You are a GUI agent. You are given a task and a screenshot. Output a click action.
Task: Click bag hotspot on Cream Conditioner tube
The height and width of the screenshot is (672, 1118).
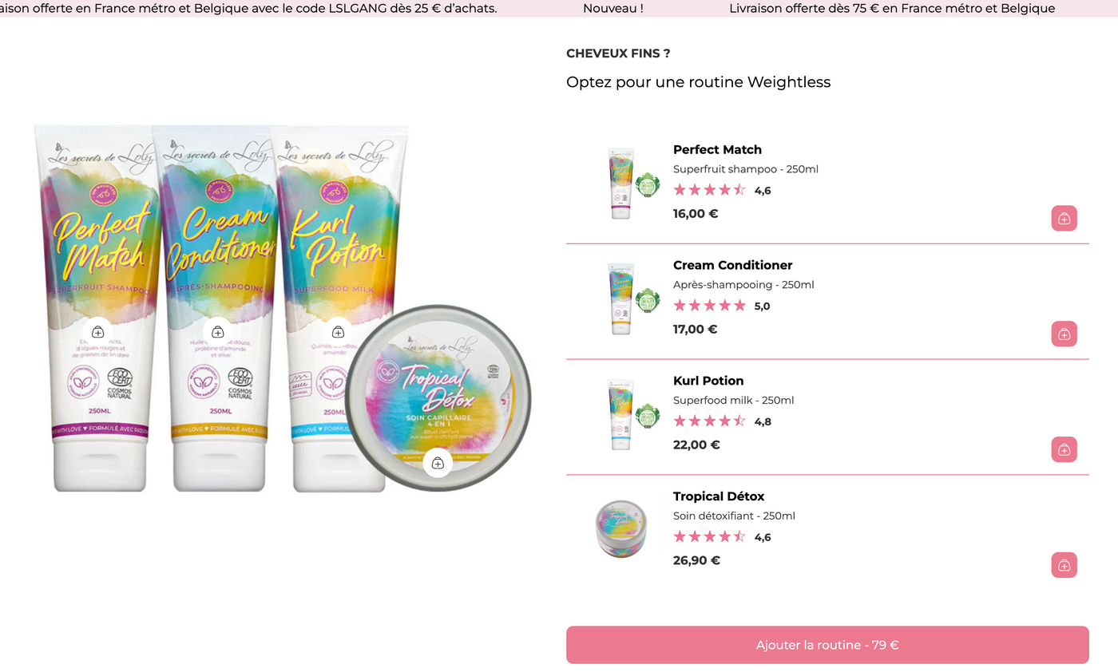point(218,332)
